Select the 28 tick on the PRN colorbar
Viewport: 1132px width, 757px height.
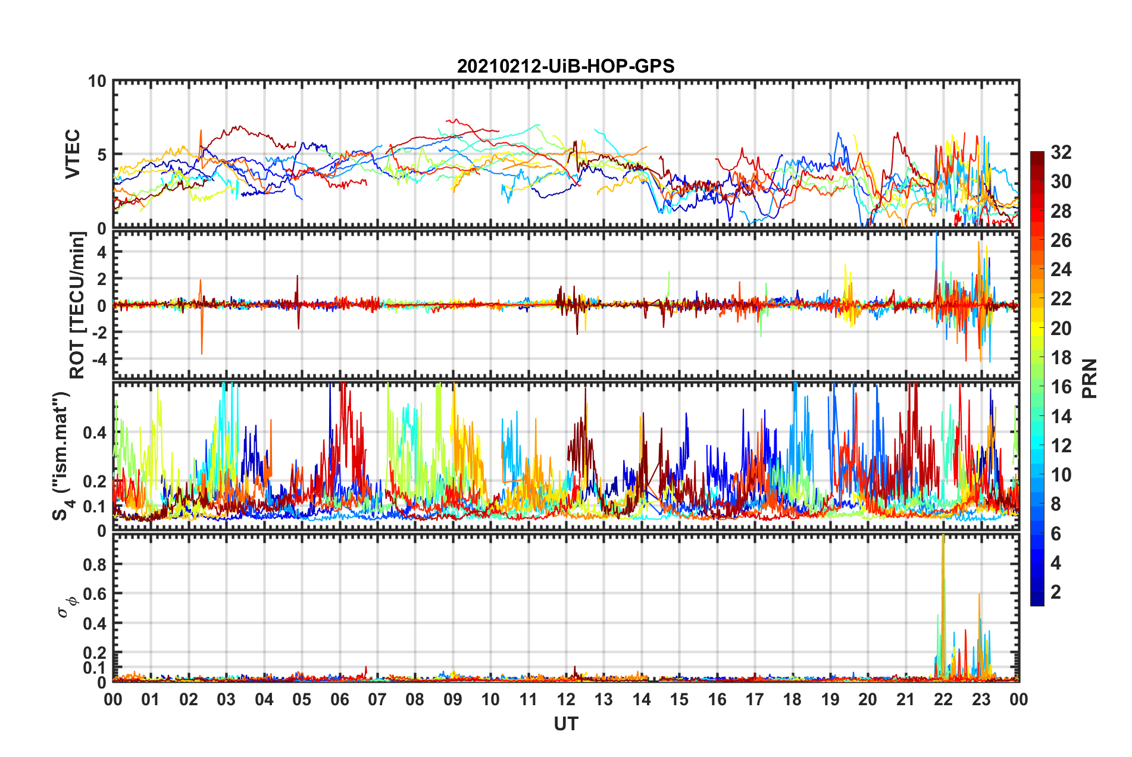click(x=1061, y=211)
